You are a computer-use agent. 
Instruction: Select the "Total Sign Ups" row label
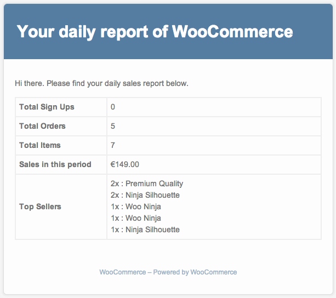point(47,107)
